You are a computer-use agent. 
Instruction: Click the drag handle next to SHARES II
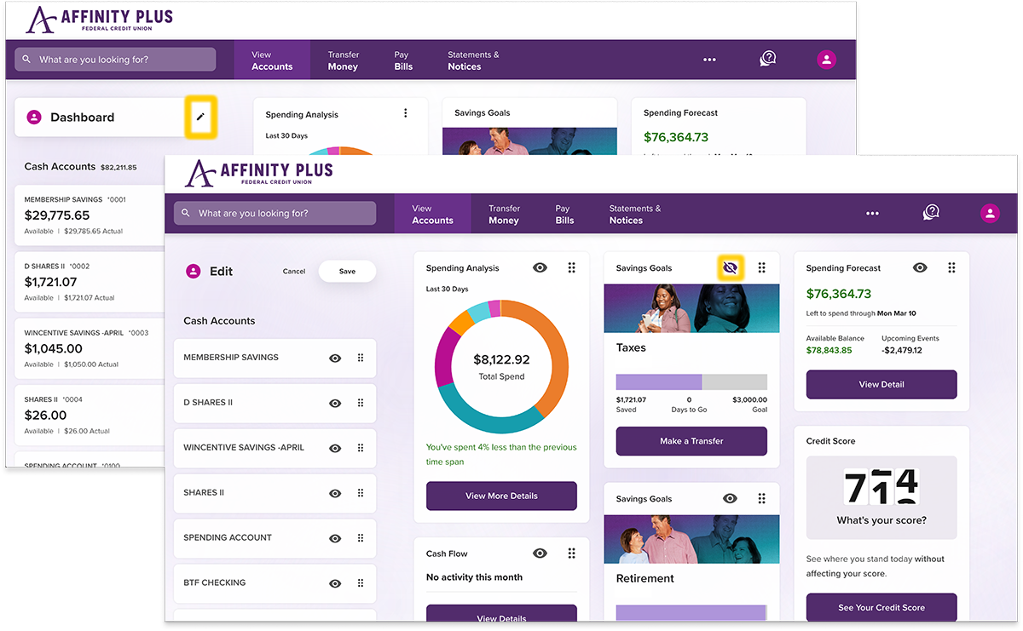360,493
